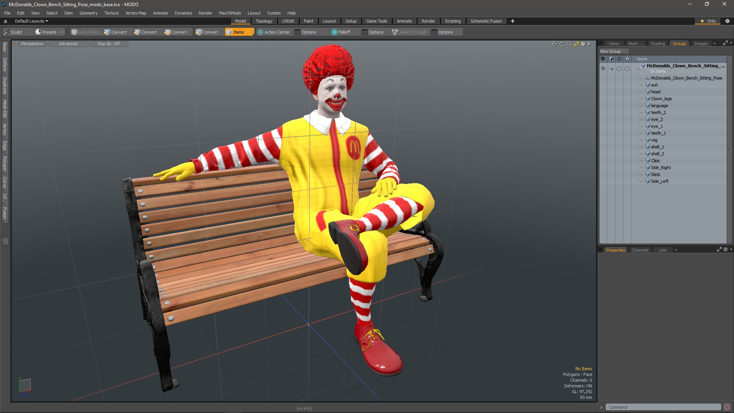Add a new tab to the Groups panel
Screen dimensions: 734x413
(x=715, y=44)
